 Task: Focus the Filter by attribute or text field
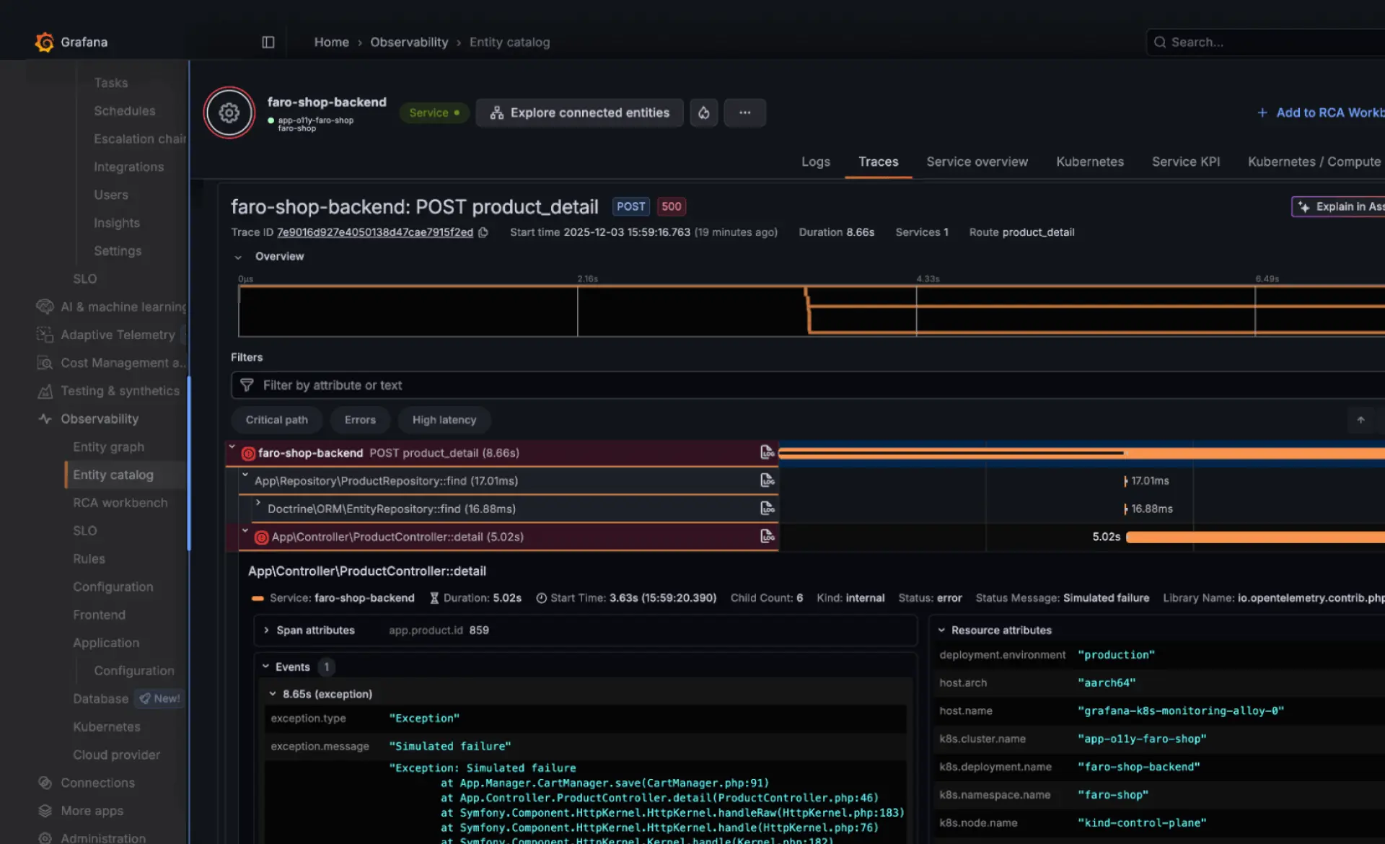tap(808, 385)
